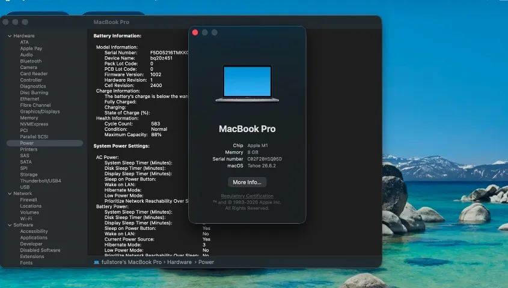Open the Regulatory Certification link
The height and width of the screenshot is (288, 508).
point(247,196)
